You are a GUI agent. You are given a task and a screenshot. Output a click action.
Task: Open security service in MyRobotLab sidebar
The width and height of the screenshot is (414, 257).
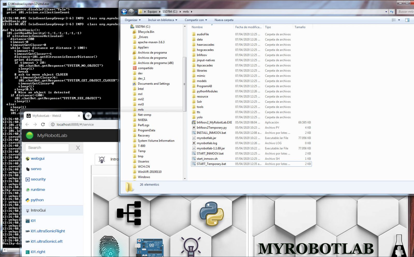point(38,179)
